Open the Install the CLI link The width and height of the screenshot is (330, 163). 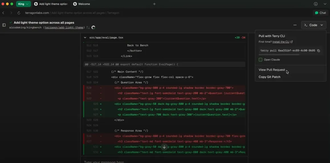click(282, 42)
